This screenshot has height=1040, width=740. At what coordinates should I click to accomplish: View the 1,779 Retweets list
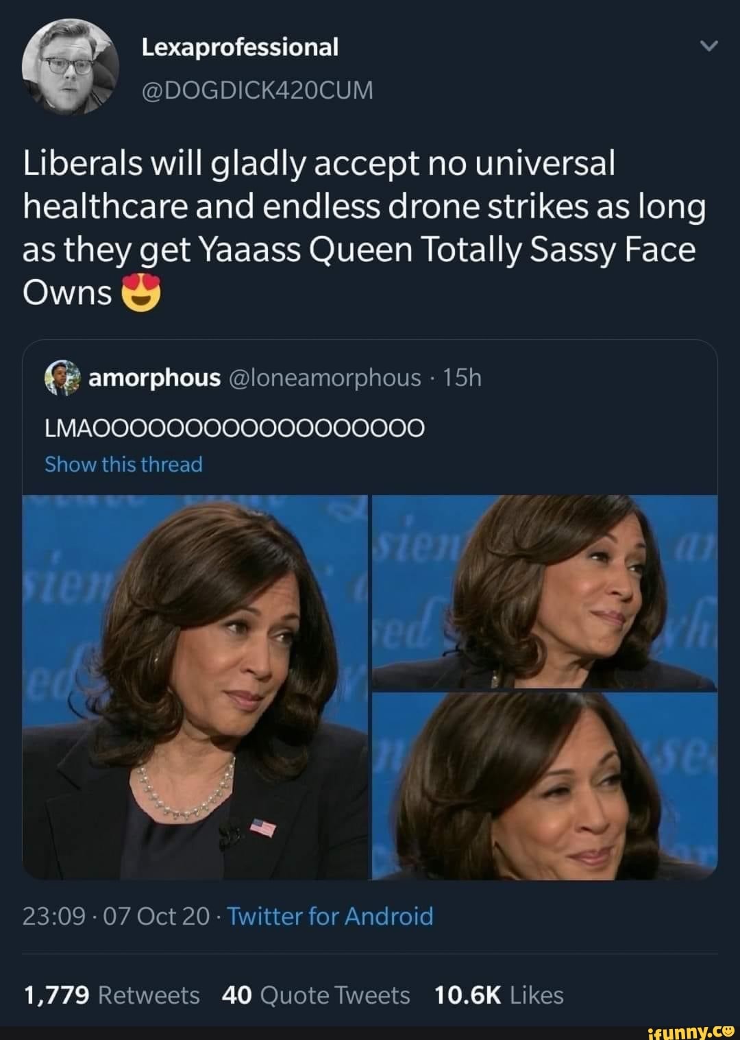click(x=111, y=995)
